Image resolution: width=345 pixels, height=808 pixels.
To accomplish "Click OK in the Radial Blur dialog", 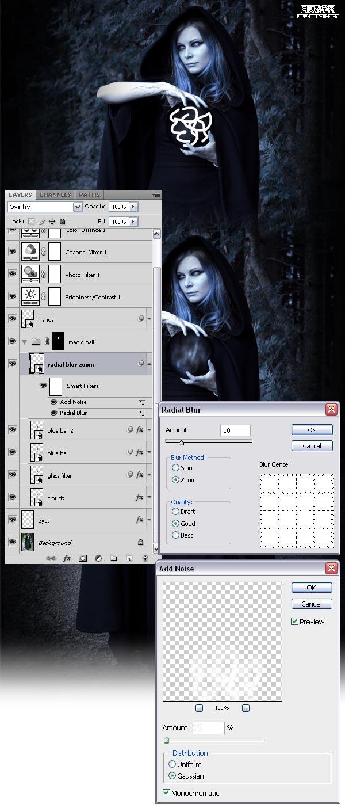I will point(312,430).
